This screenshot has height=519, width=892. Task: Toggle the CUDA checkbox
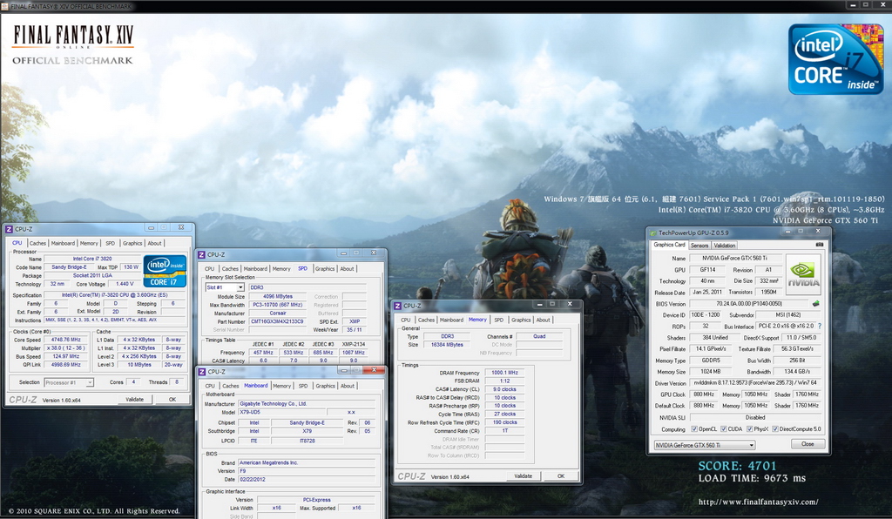(x=724, y=429)
